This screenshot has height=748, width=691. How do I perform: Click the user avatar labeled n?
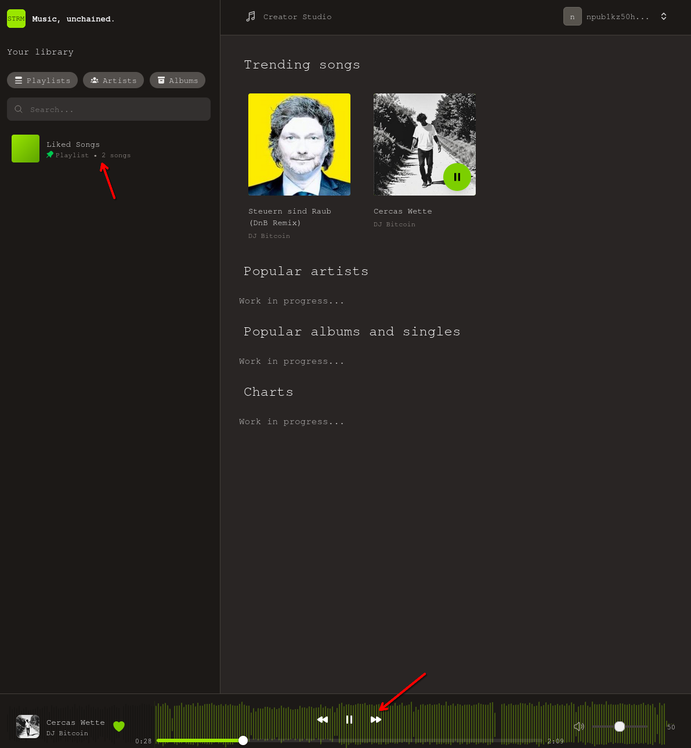[572, 17]
